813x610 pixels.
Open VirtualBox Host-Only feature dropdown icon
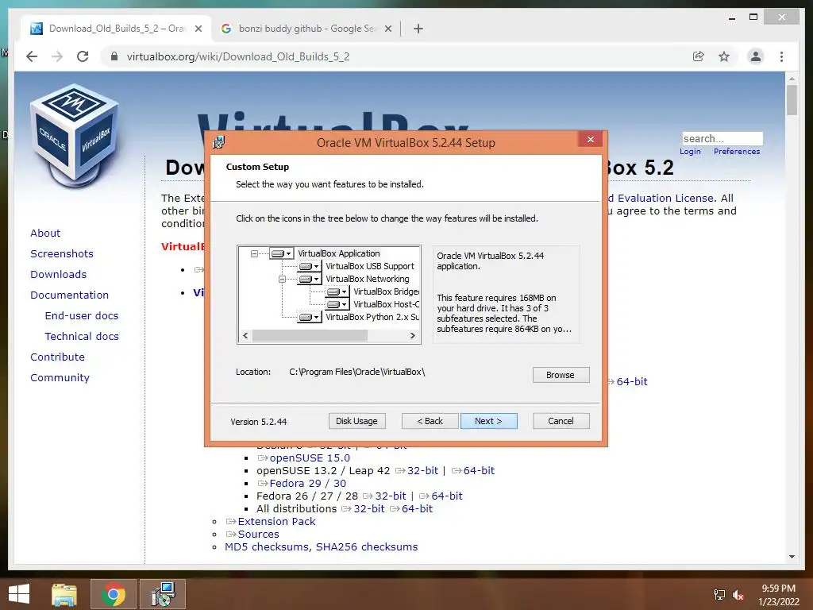pos(337,304)
